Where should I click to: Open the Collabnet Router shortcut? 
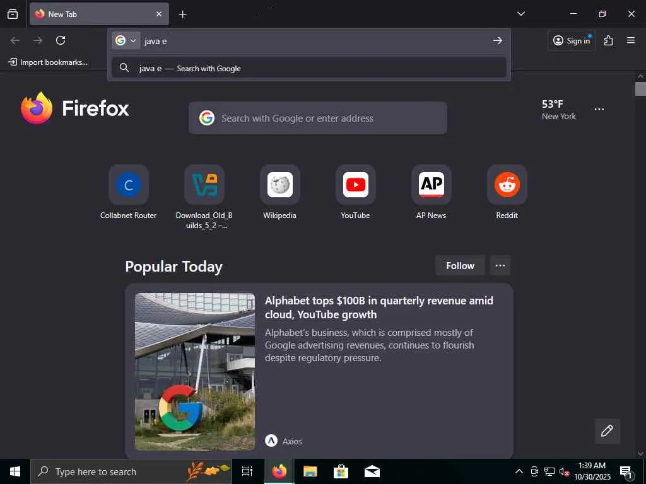click(x=129, y=192)
